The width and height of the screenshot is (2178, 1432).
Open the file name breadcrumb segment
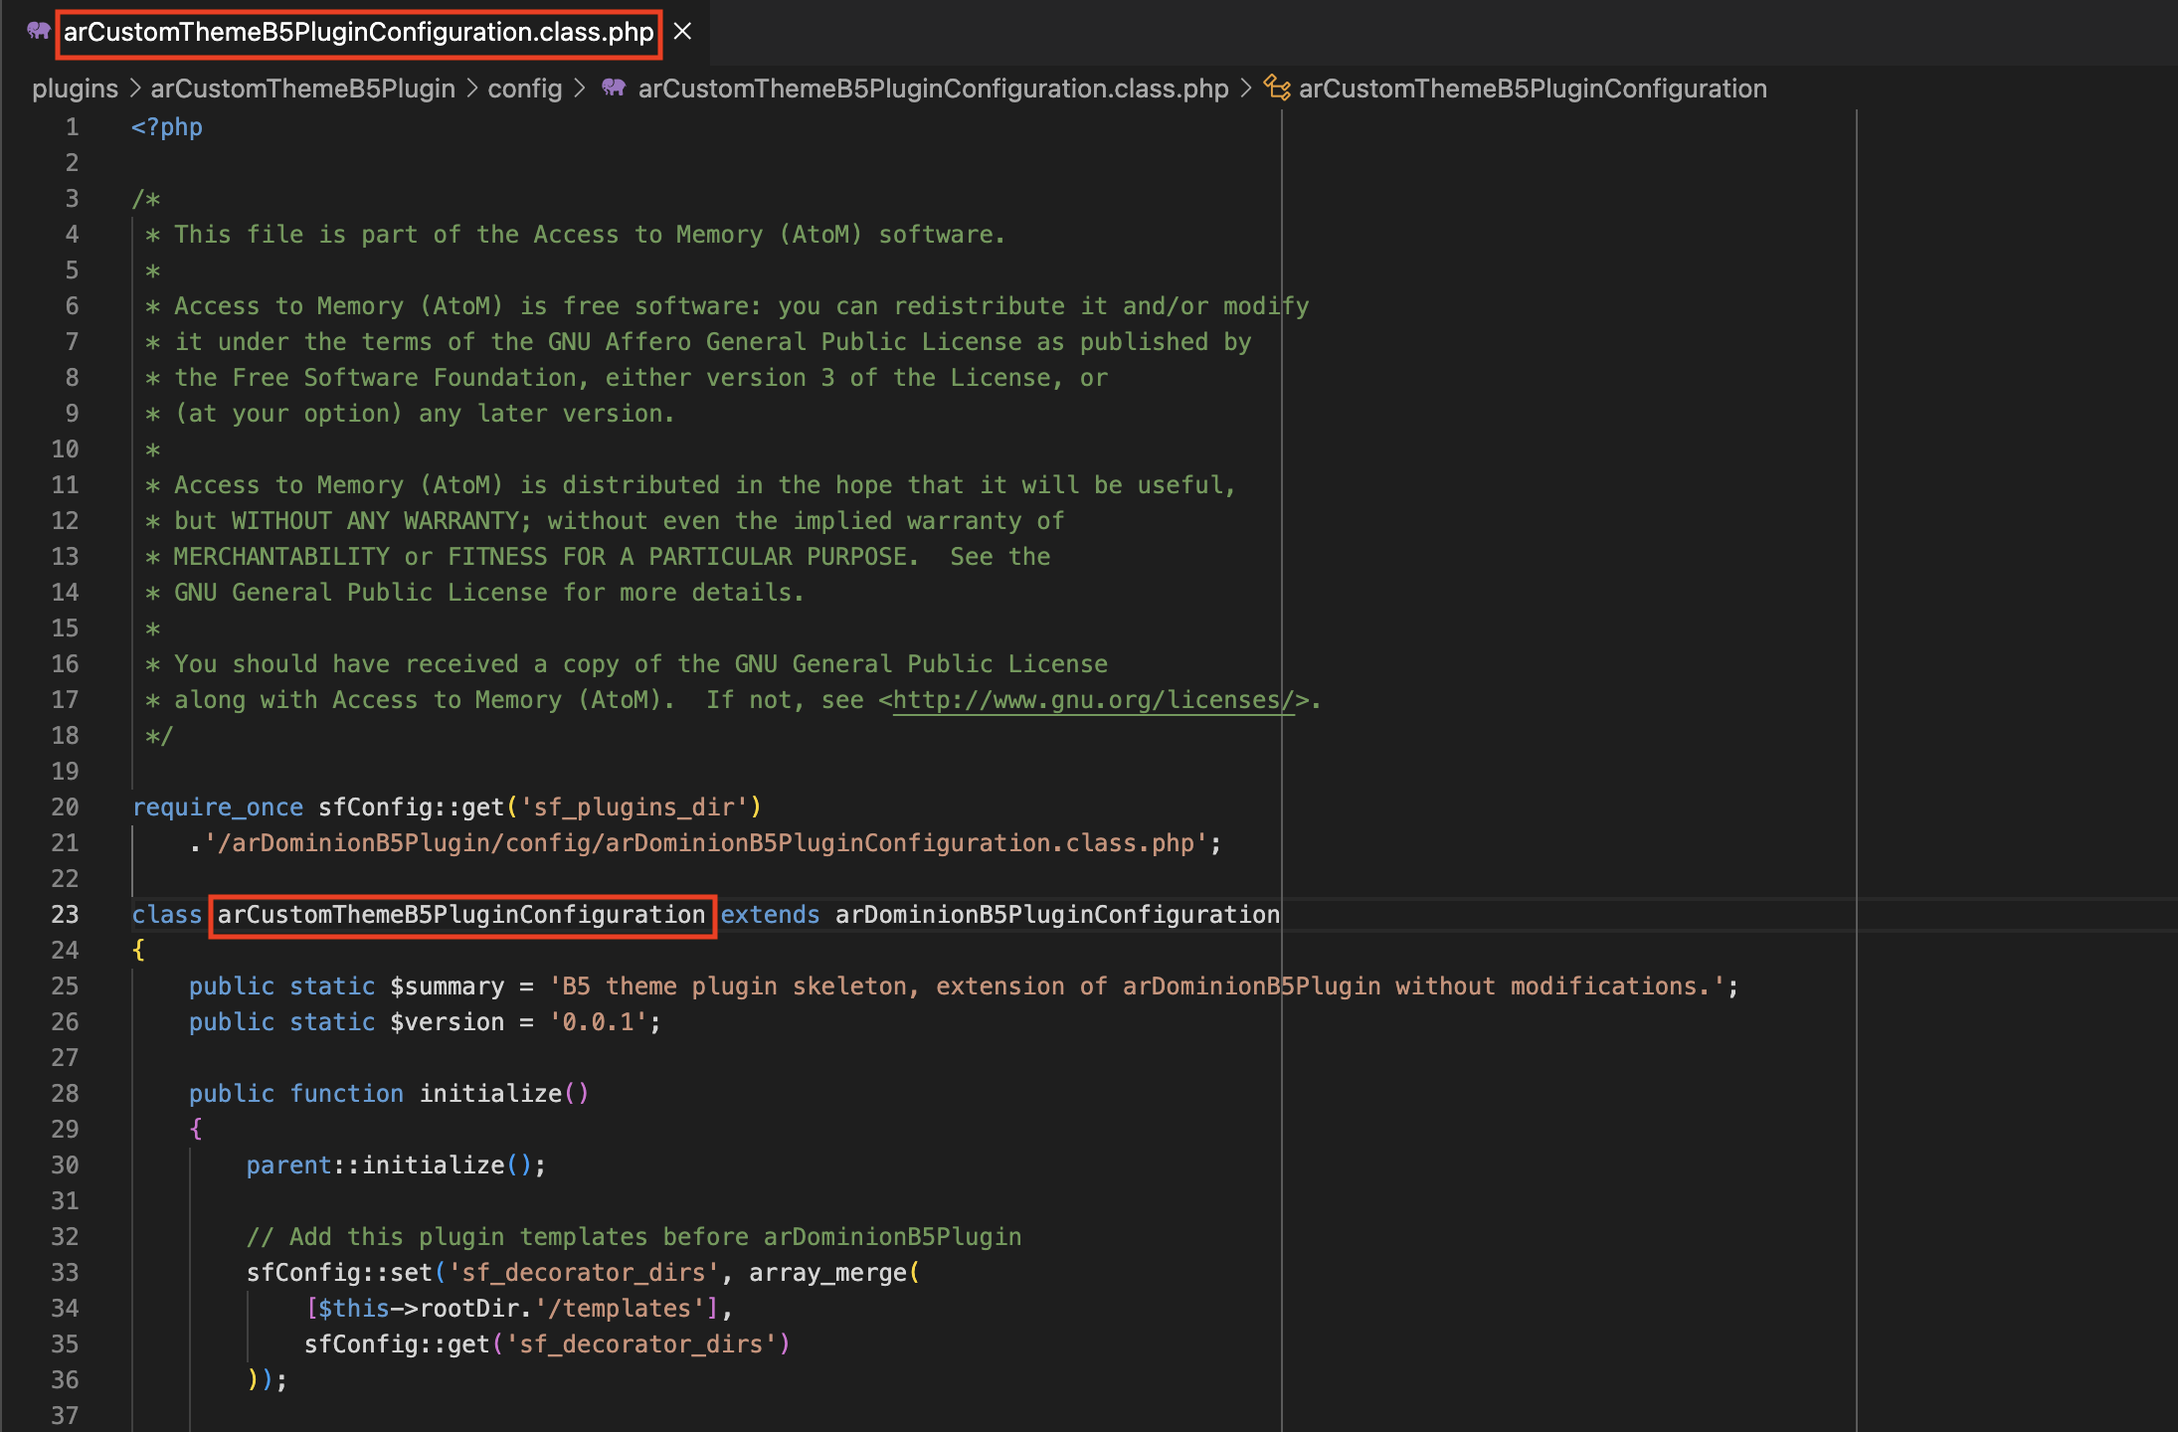pos(933,89)
